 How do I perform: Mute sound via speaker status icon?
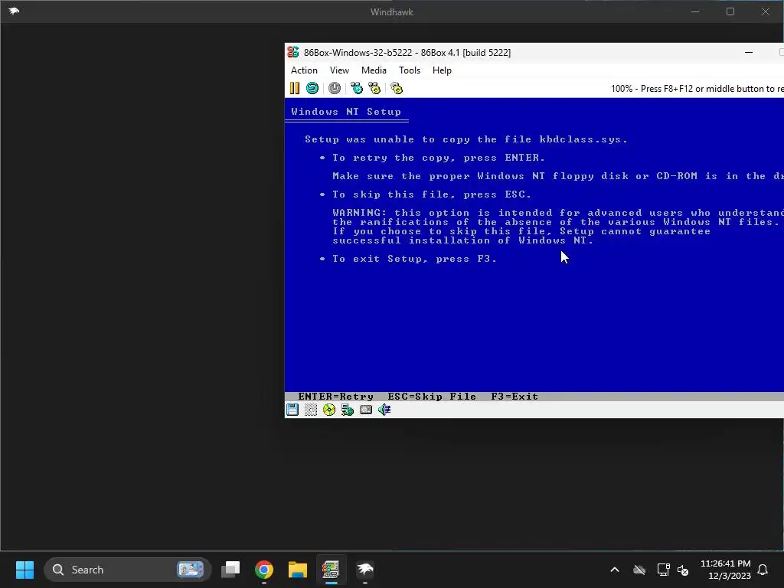click(384, 410)
